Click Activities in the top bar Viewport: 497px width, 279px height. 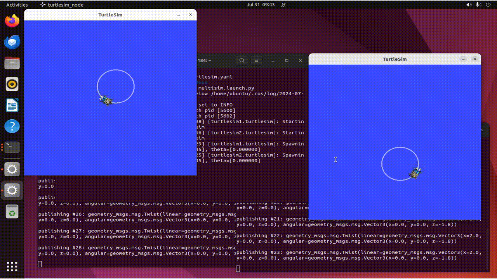[17, 5]
